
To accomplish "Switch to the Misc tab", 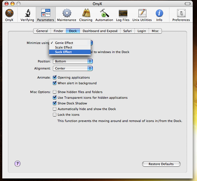I will pos(155,31).
